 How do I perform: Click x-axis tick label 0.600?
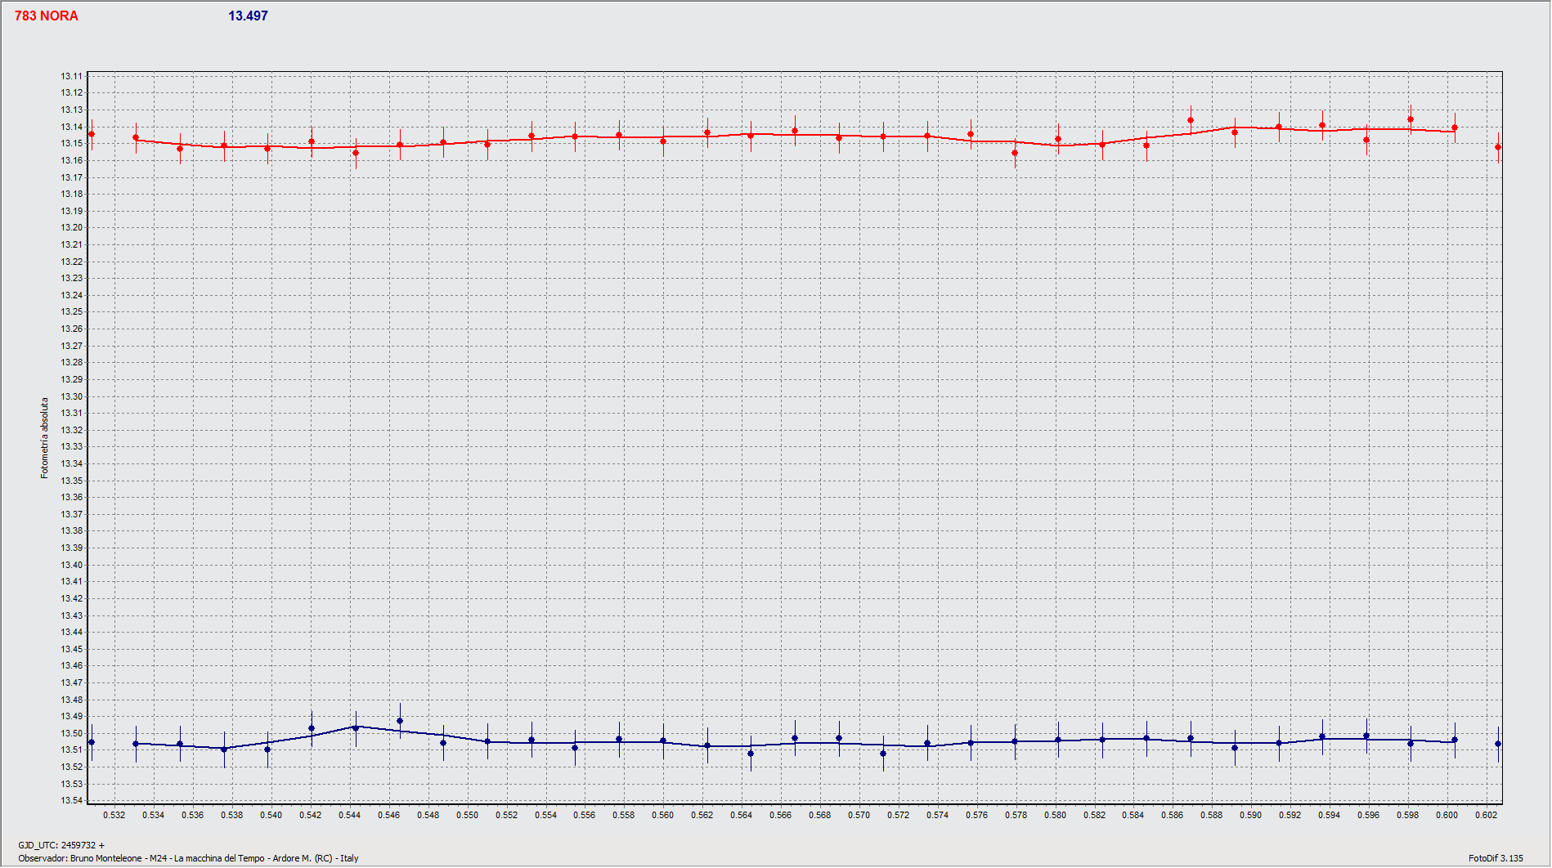(x=1447, y=815)
